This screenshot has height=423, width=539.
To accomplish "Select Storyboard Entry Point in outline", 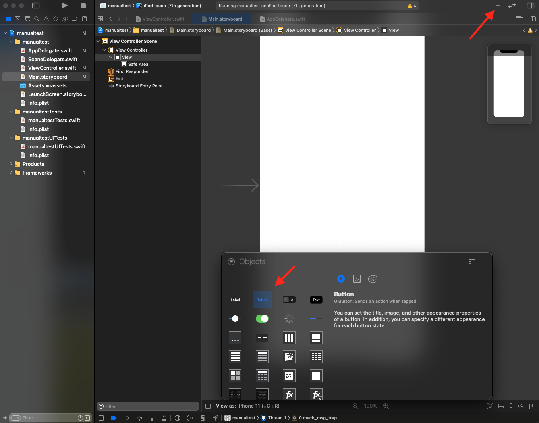I will click(x=139, y=86).
